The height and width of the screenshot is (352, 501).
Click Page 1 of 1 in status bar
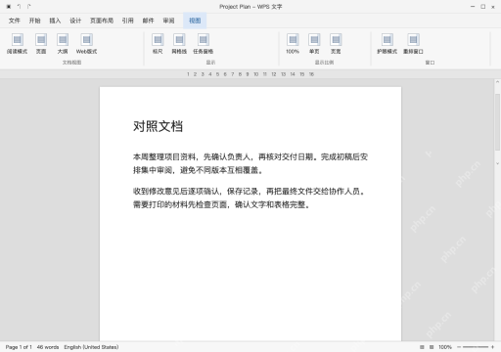(19, 347)
